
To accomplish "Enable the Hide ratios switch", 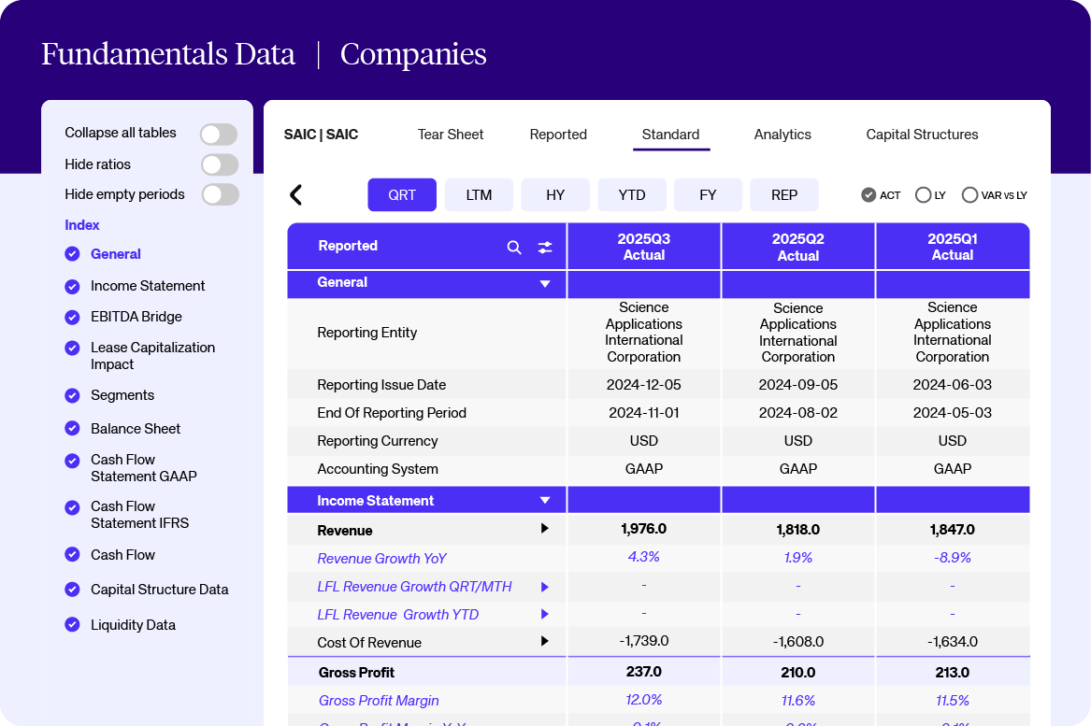I will coord(219,165).
